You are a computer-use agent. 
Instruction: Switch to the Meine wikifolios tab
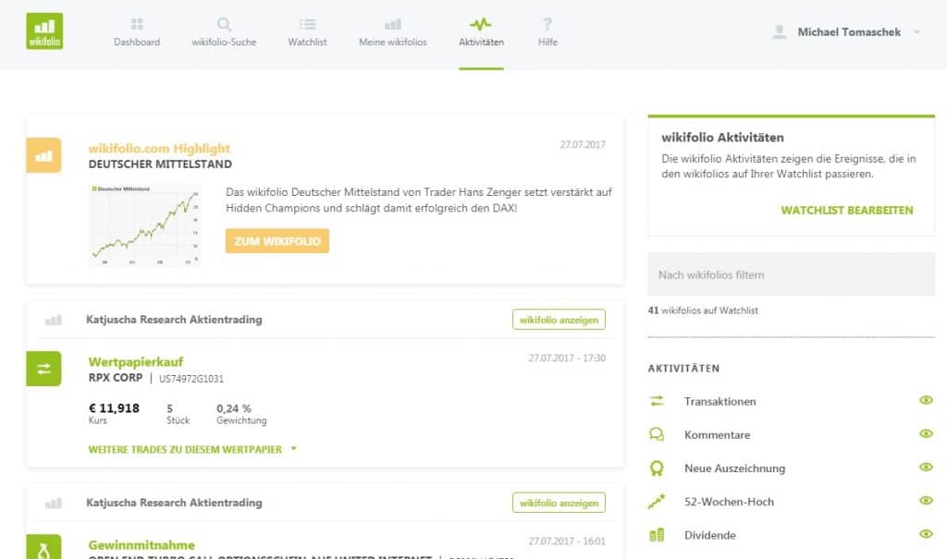tap(393, 32)
